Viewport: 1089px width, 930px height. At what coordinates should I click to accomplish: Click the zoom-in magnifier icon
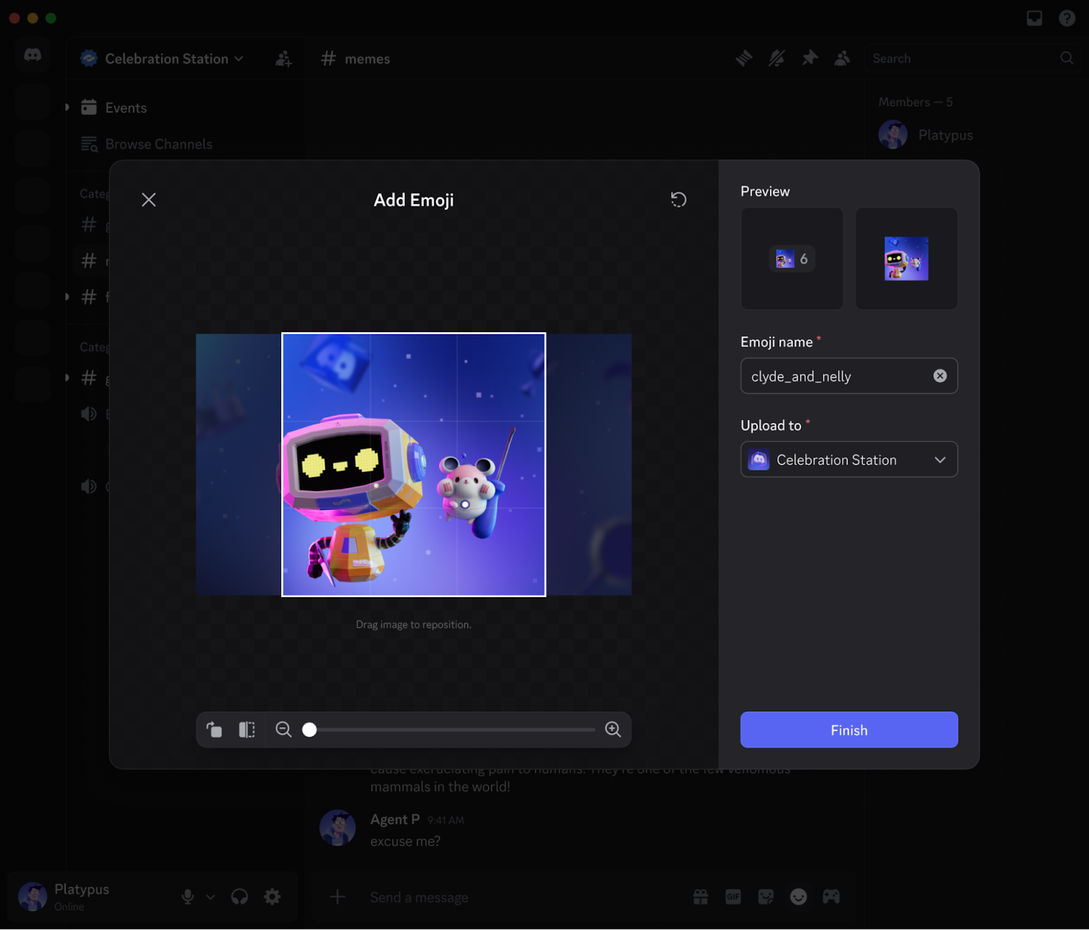pos(613,729)
